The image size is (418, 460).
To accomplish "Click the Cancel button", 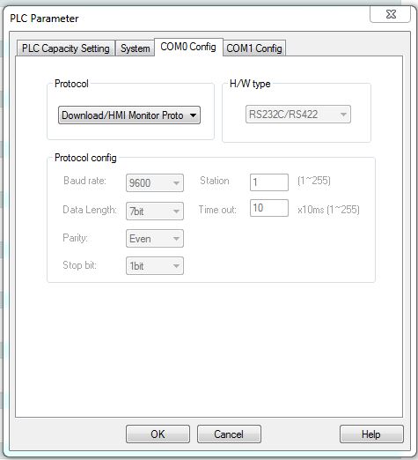I will (229, 434).
